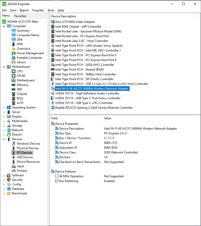Image resolution: width=201 pixels, height=226 pixels.
Task: Expand the Software node
Action: point(4,176)
